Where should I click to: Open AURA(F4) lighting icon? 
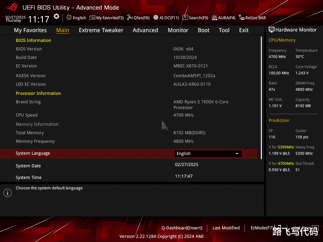[214, 18]
